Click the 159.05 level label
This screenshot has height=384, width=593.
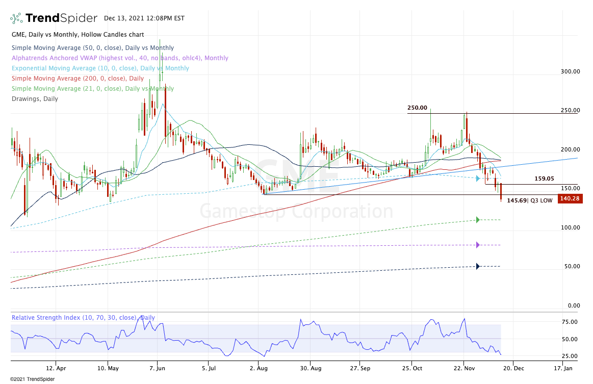(544, 178)
